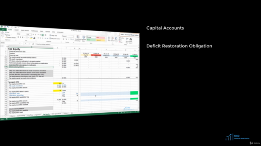Open the REVIEW ribbon tab
Viewport: 261px width, 146px height.
point(48,32)
